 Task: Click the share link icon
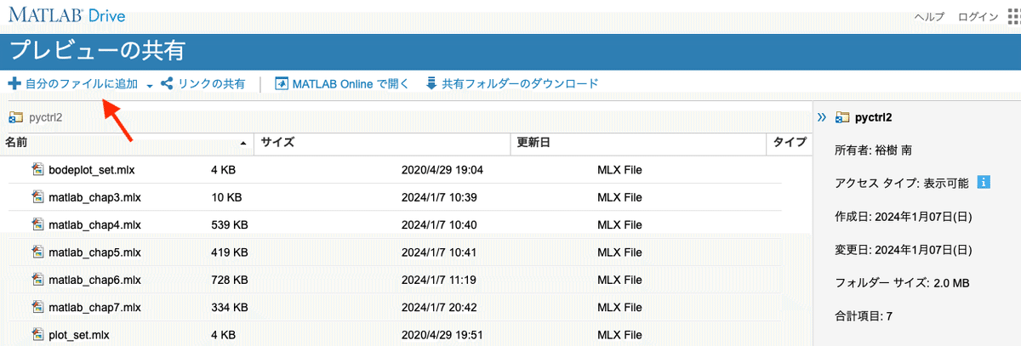pyautogui.click(x=167, y=84)
